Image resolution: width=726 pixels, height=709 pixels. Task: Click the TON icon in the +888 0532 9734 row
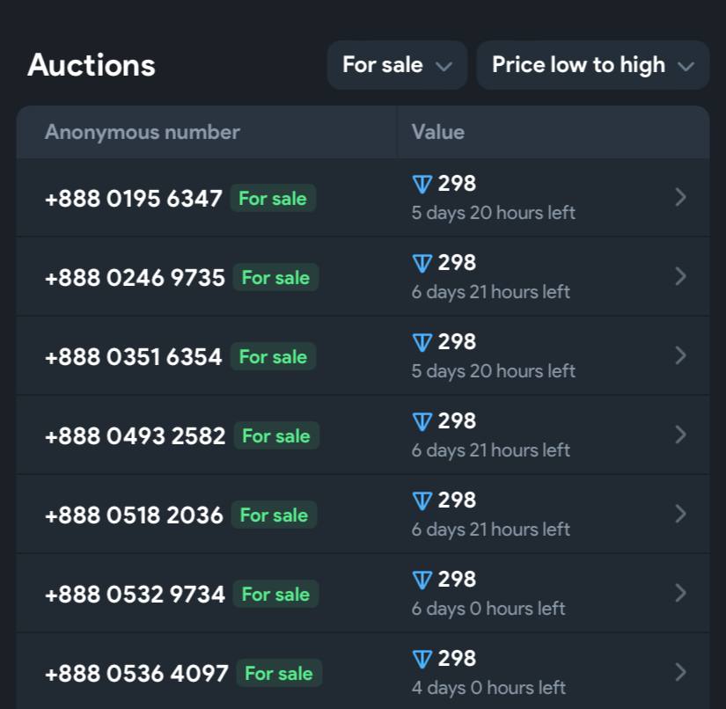(x=422, y=580)
